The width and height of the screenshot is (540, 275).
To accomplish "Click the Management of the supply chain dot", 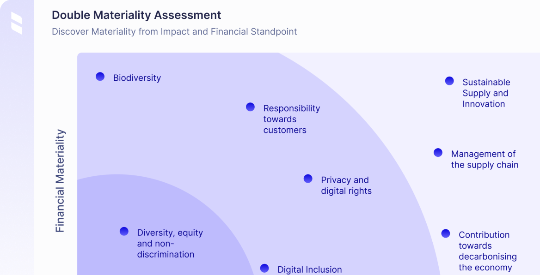I will tap(438, 153).
